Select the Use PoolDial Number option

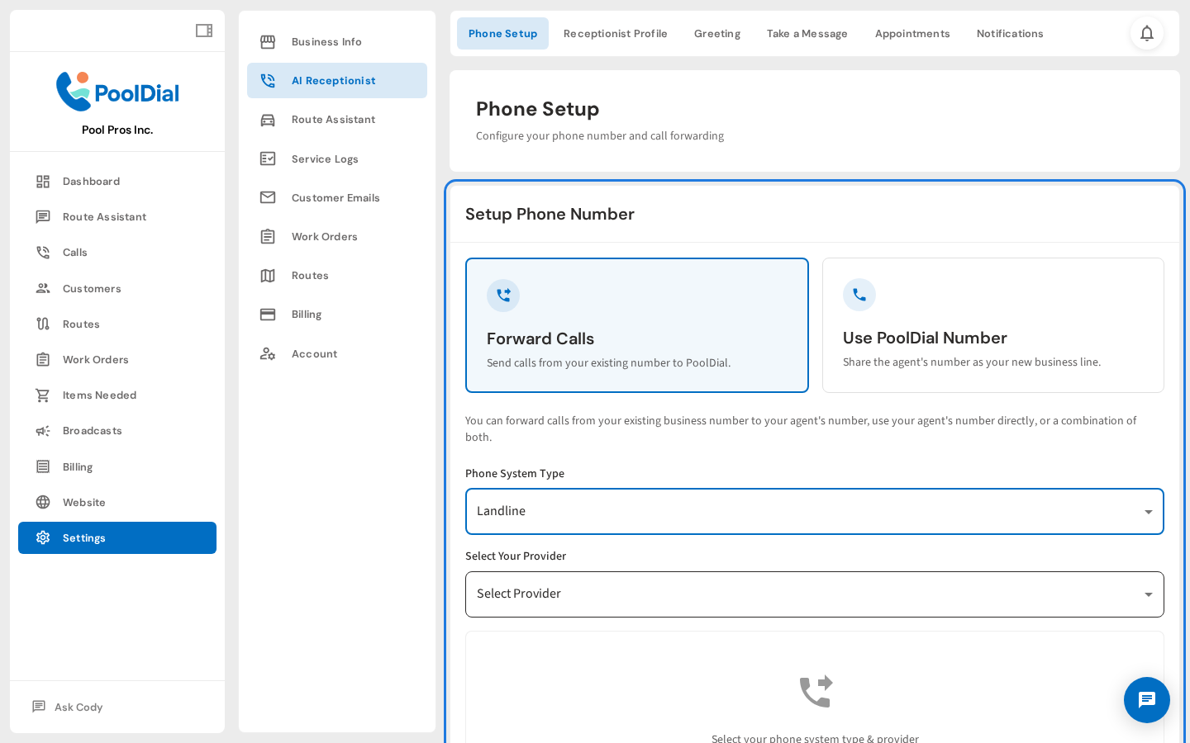993,325
